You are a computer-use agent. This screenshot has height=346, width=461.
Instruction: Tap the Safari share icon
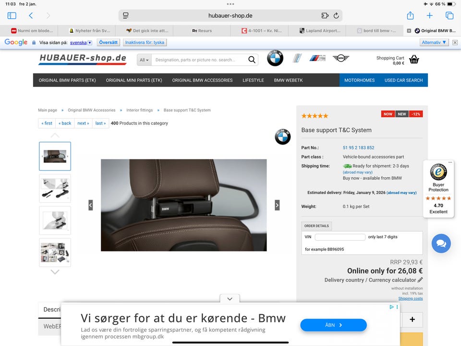[410, 15]
